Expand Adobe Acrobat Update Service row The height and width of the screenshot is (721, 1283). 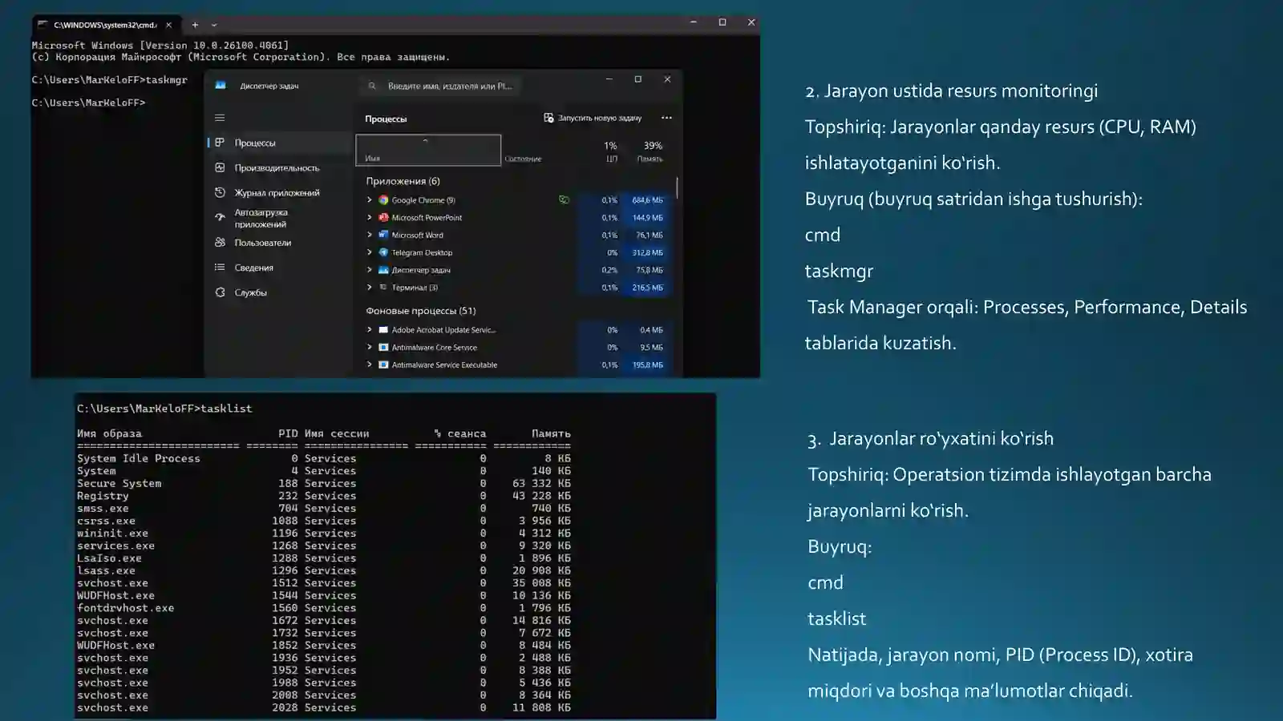click(x=369, y=329)
